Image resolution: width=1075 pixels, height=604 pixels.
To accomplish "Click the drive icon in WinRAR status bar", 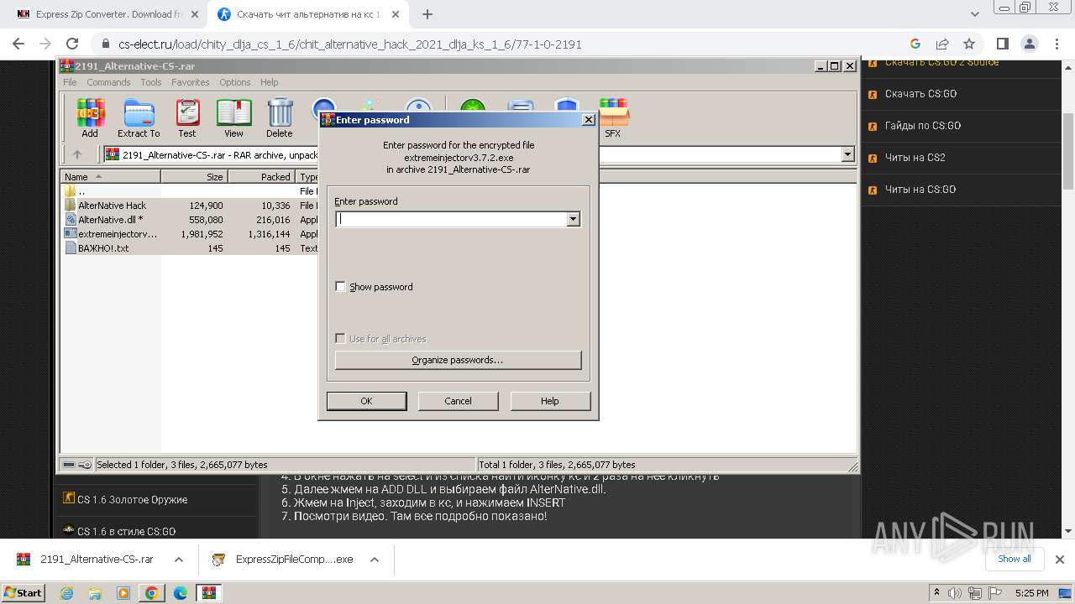I will 69,464.
